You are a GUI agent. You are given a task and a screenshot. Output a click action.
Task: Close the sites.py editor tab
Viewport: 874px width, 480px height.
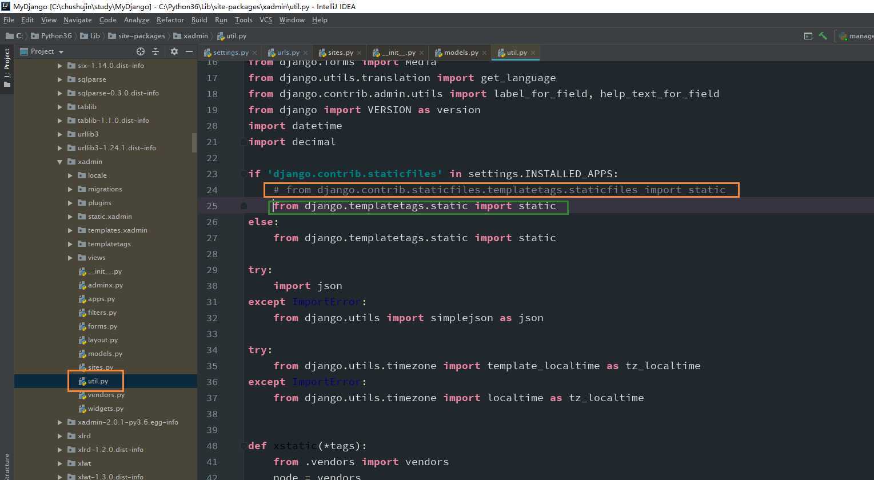click(359, 53)
